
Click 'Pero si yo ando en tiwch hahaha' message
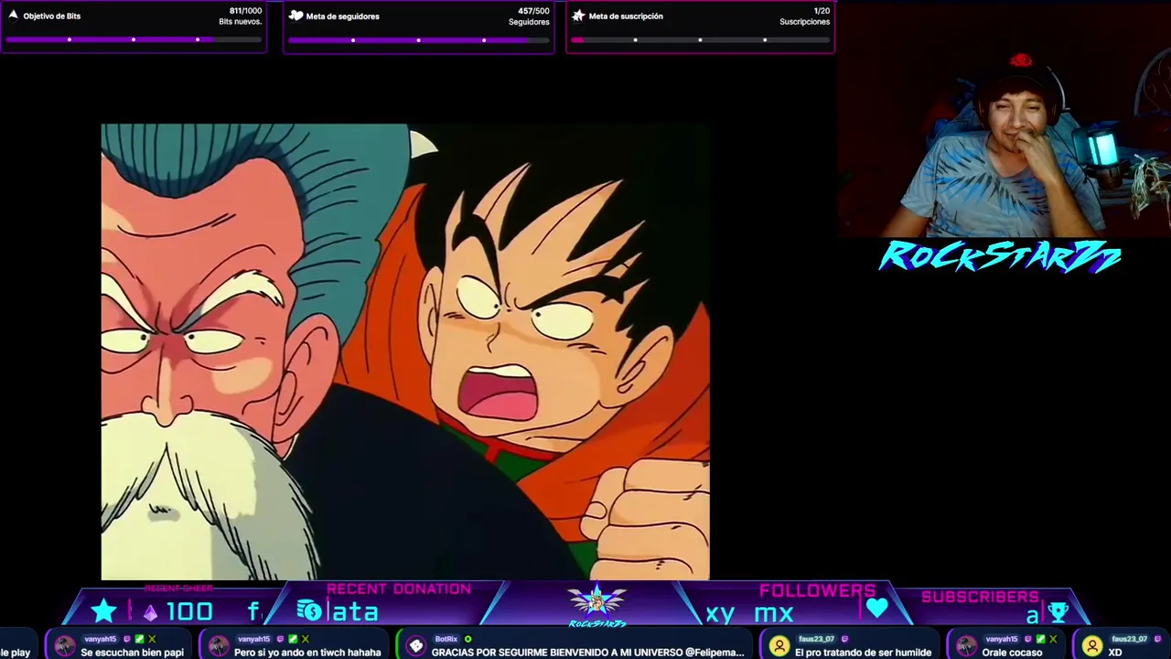[307, 653]
